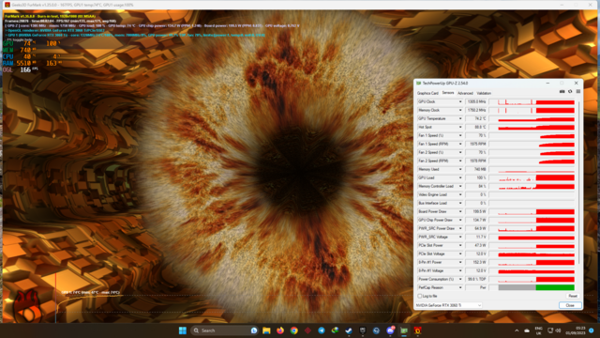Click the ENG UK language indicator
Viewport: 600px width, 338px height.
pos(538,330)
